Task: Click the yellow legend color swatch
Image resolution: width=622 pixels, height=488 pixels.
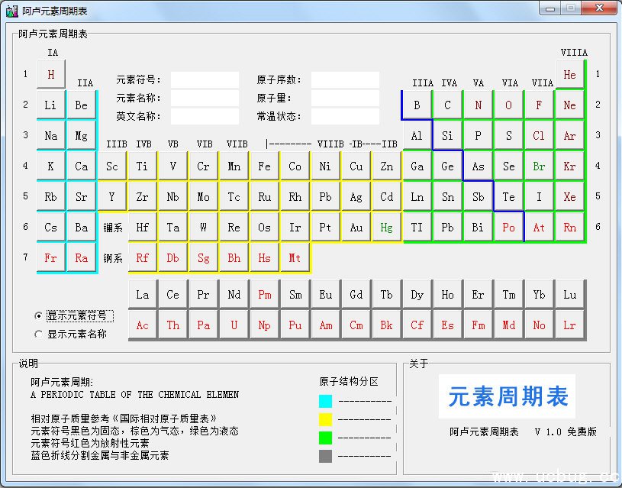Action: coord(325,419)
